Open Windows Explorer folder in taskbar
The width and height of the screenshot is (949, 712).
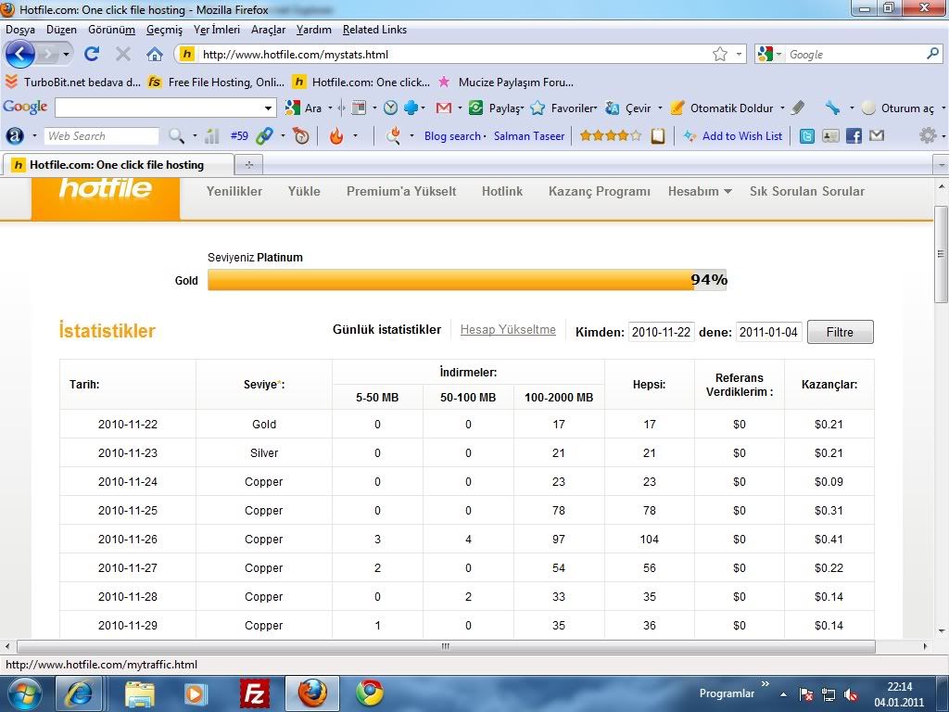140,693
